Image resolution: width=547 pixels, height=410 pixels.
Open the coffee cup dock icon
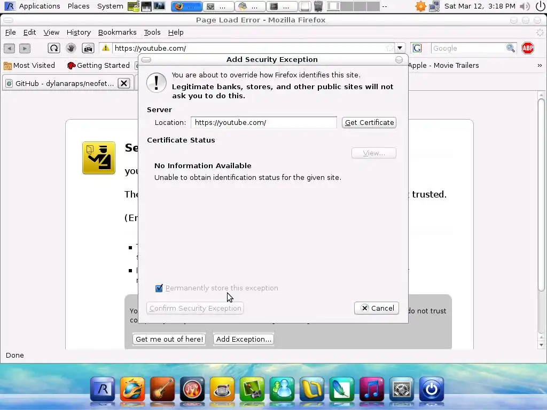click(x=222, y=389)
